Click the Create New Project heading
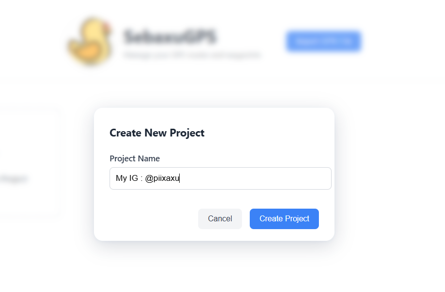This screenshot has height=292, width=445. (157, 133)
